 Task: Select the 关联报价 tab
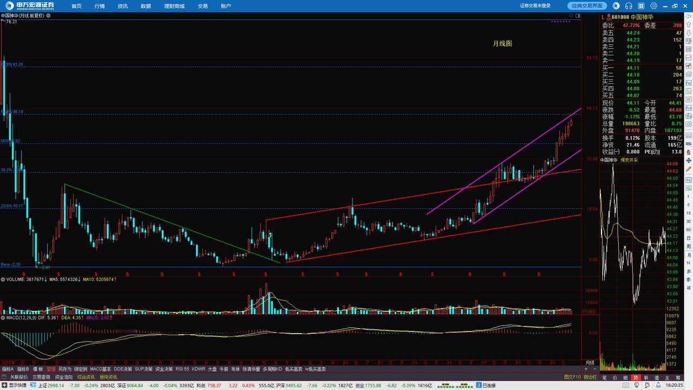click(x=19, y=377)
